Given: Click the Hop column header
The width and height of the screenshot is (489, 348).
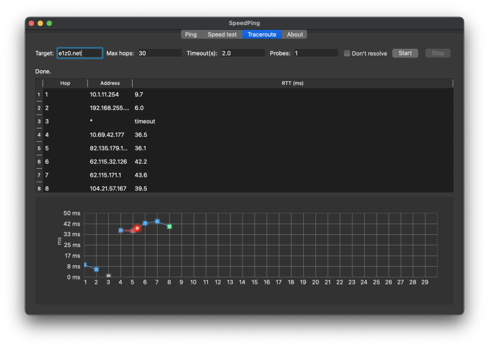Looking at the screenshot, I should (x=65, y=83).
